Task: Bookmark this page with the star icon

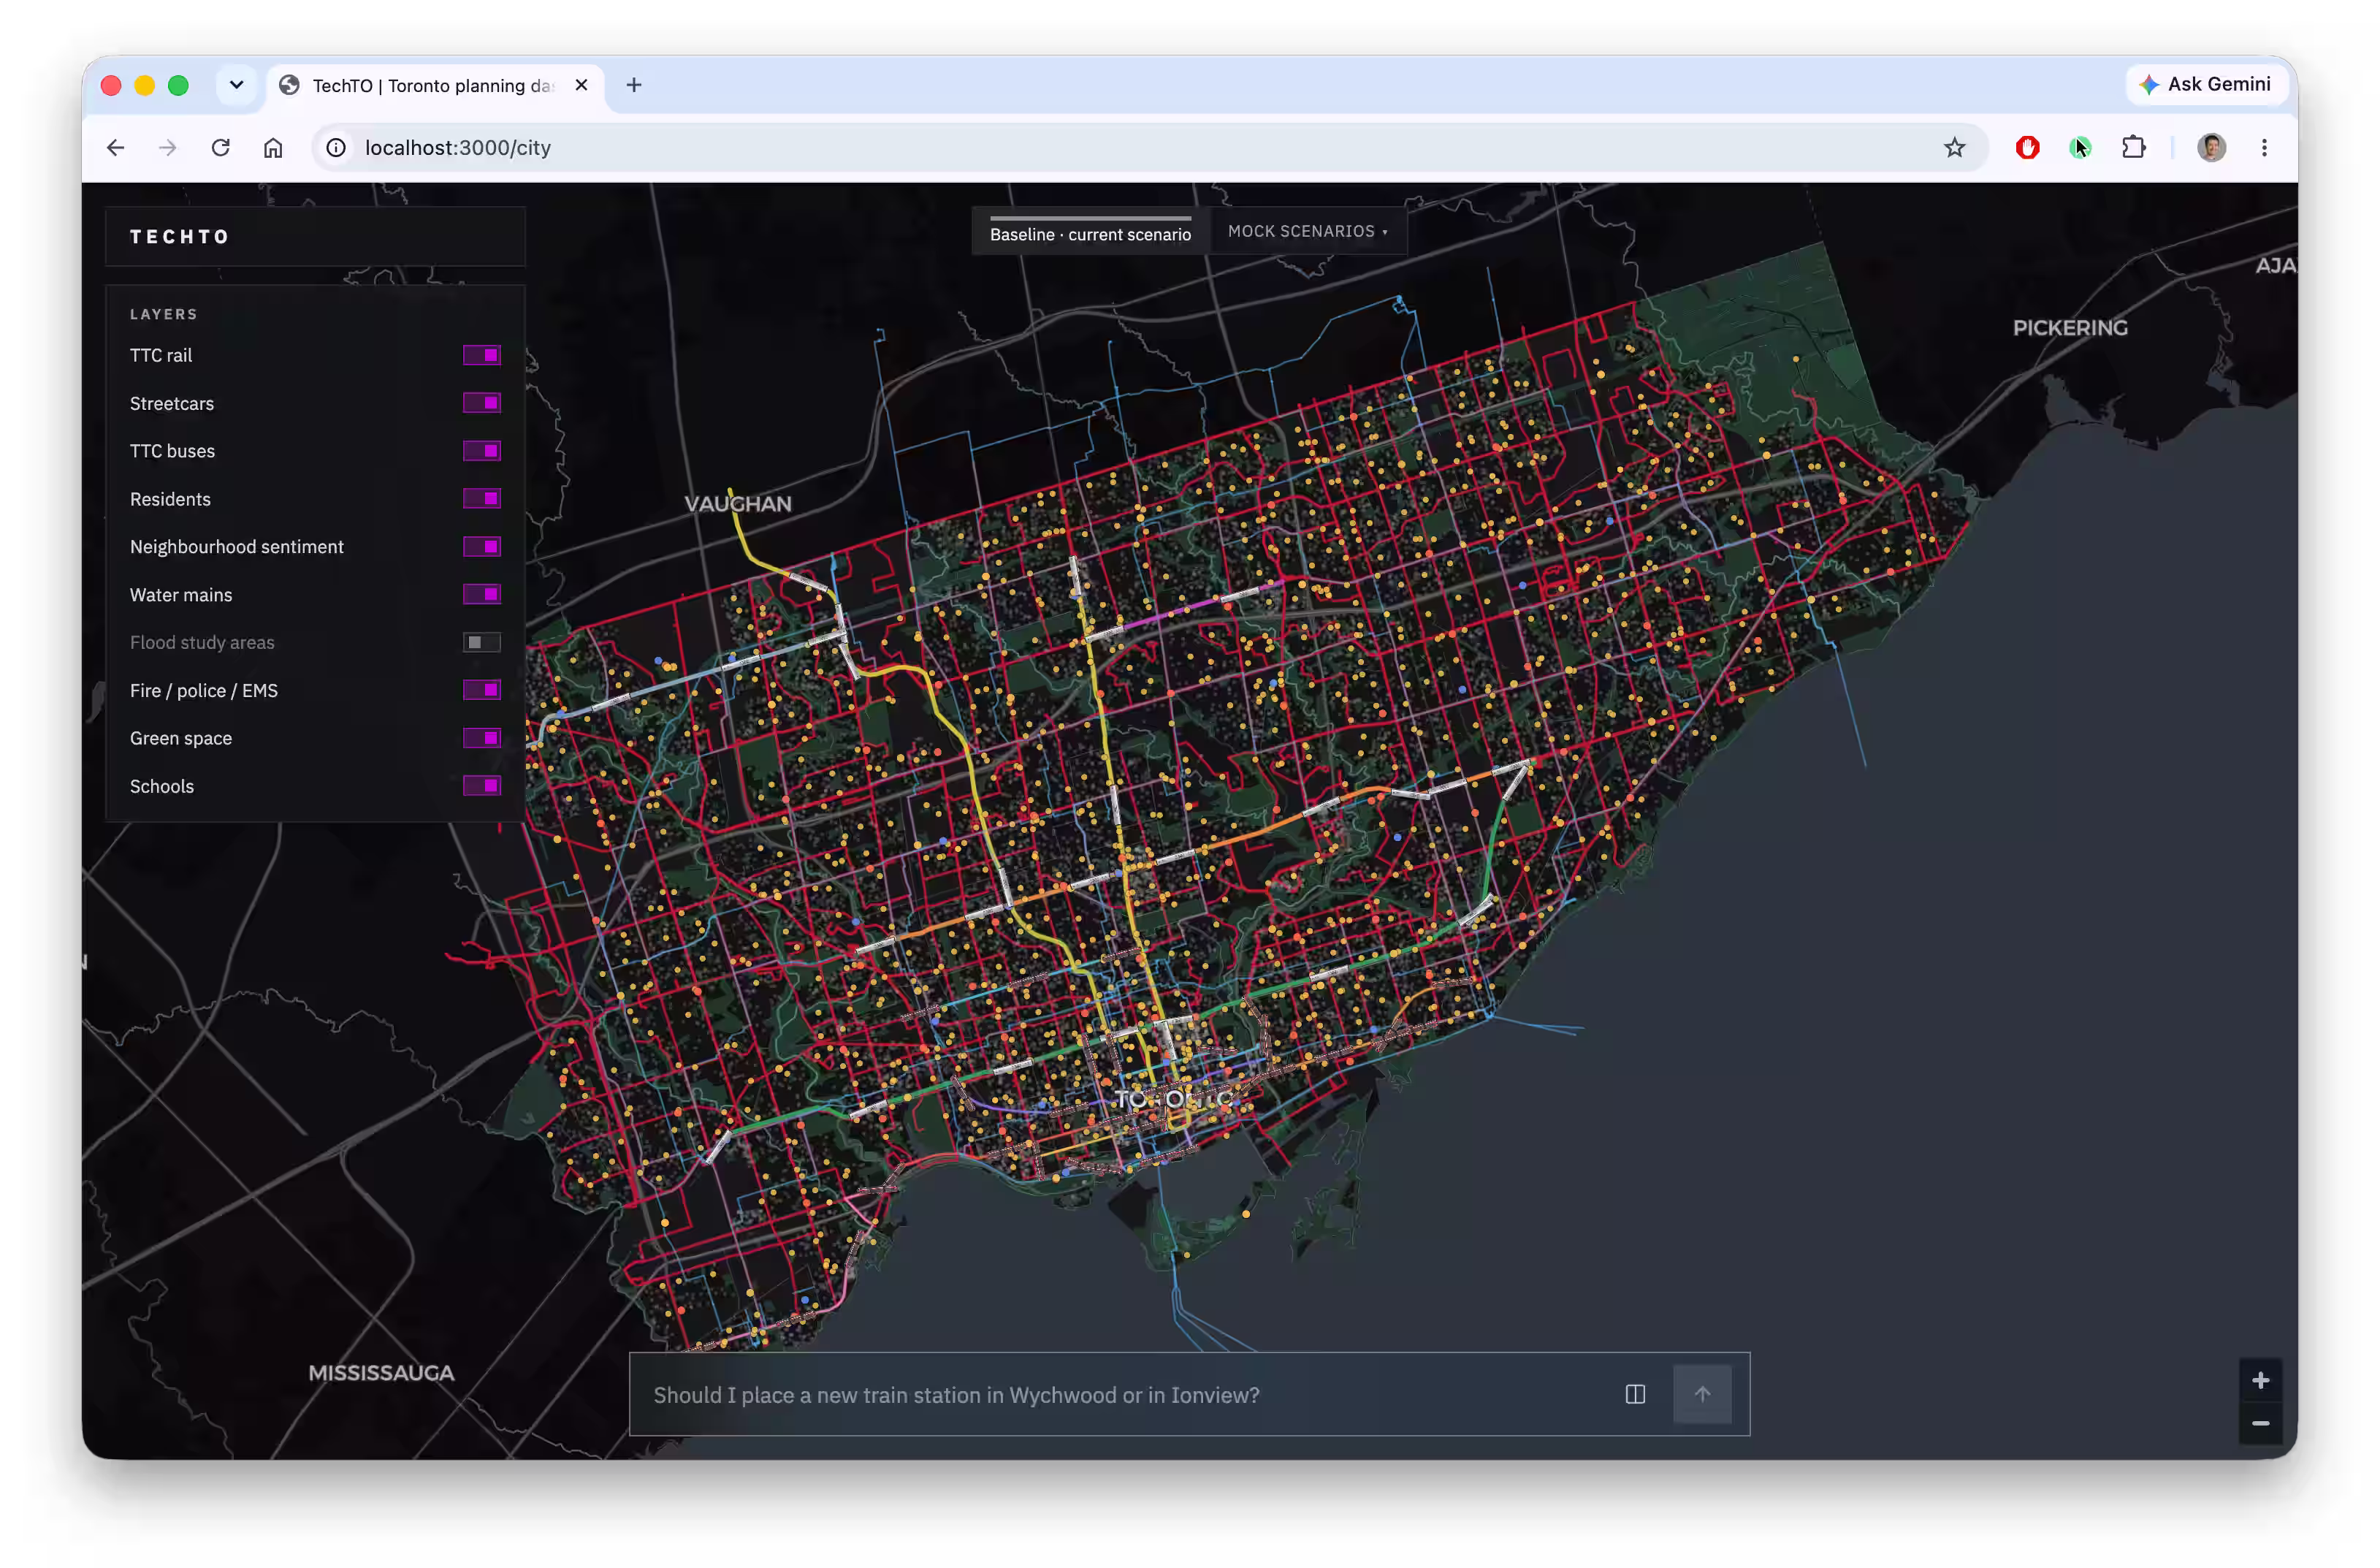Action: [x=1954, y=148]
